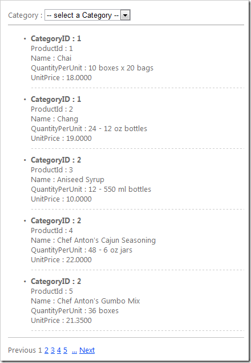Click '10 boxes x 20 bags' quantity text
Screen dimensions: 251x363
(x=121, y=68)
